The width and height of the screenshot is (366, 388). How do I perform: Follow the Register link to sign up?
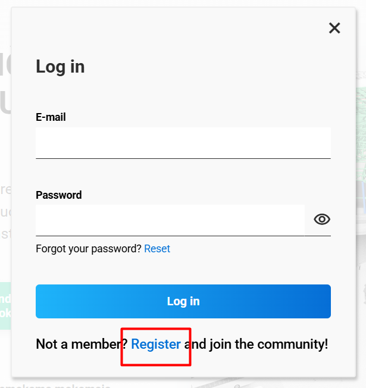pos(156,344)
